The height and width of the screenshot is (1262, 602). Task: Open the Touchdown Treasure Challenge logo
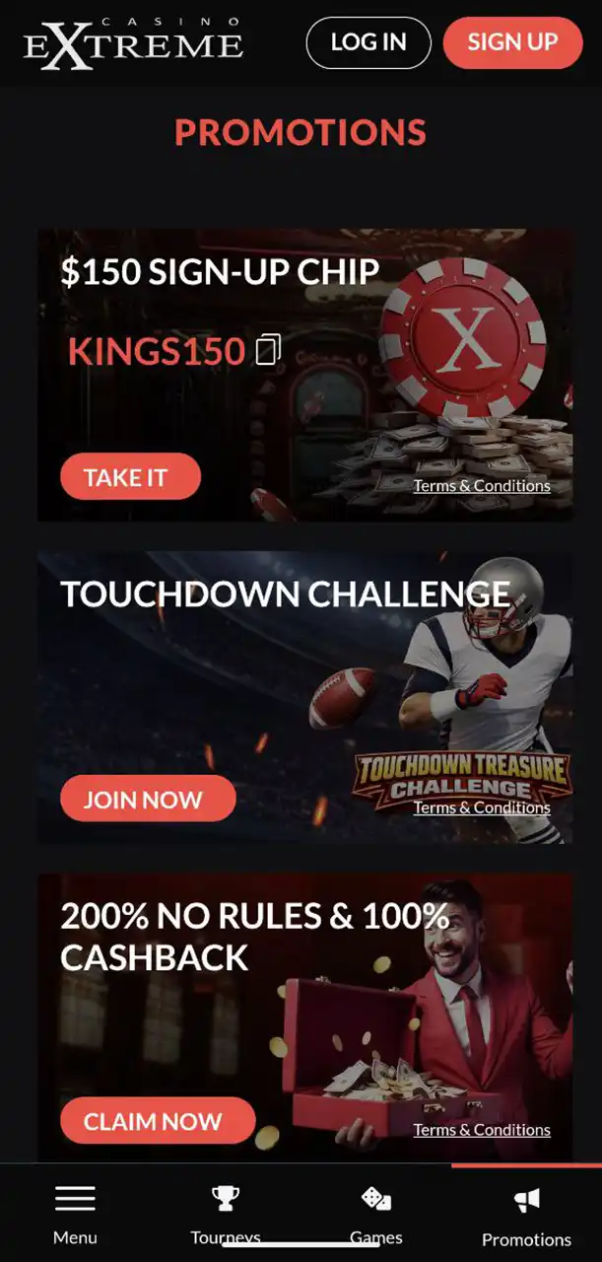pos(462,776)
